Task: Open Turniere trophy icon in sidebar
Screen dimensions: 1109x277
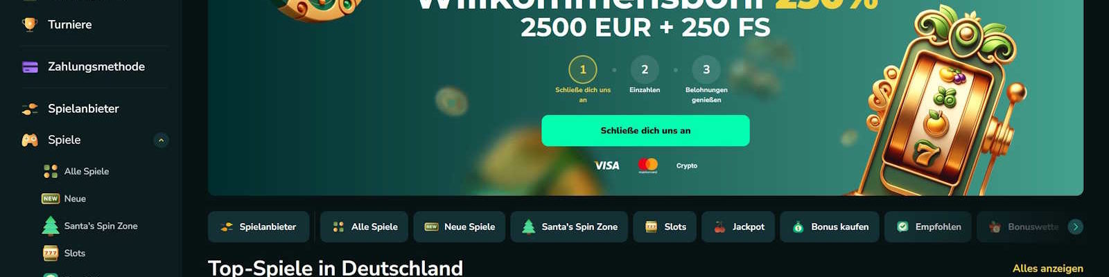Action: (30, 24)
